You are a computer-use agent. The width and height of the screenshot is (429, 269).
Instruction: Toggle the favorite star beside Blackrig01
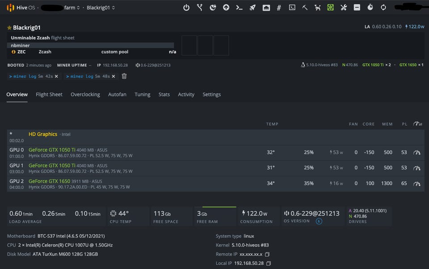click(x=9, y=28)
